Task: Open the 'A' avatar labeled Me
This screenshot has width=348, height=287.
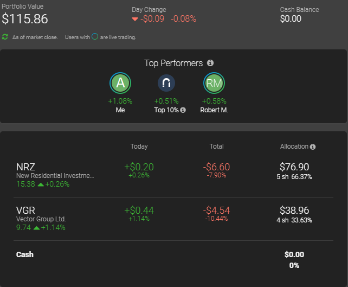Action: coord(120,83)
